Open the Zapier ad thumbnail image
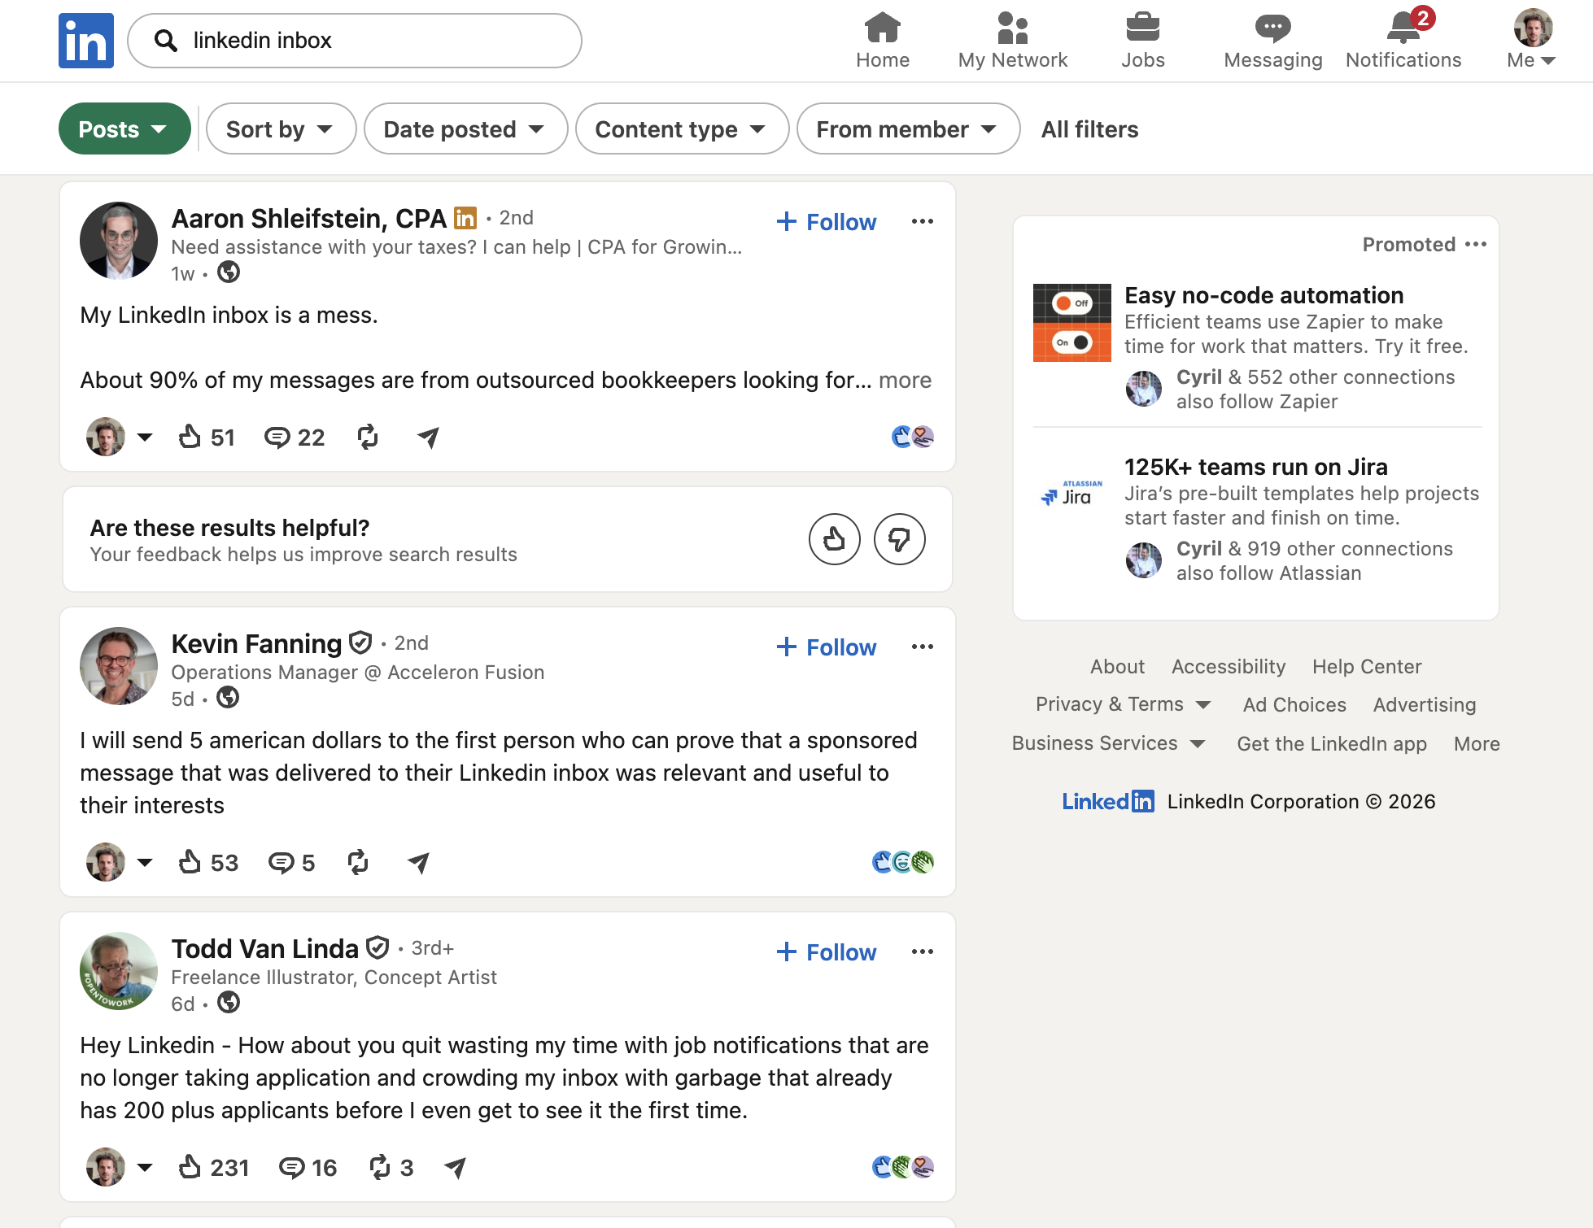The height and width of the screenshot is (1228, 1593). (x=1072, y=323)
